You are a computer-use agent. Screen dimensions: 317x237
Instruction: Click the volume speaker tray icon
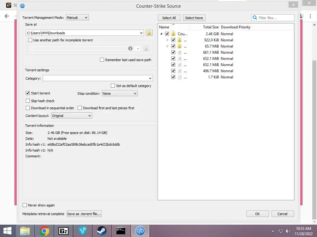(288, 231)
